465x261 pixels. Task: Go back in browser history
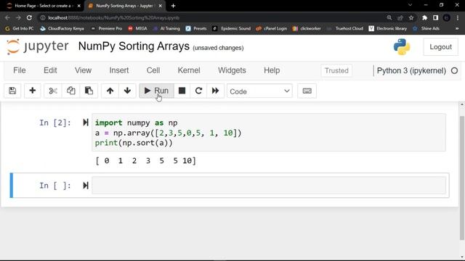pyautogui.click(x=7, y=17)
